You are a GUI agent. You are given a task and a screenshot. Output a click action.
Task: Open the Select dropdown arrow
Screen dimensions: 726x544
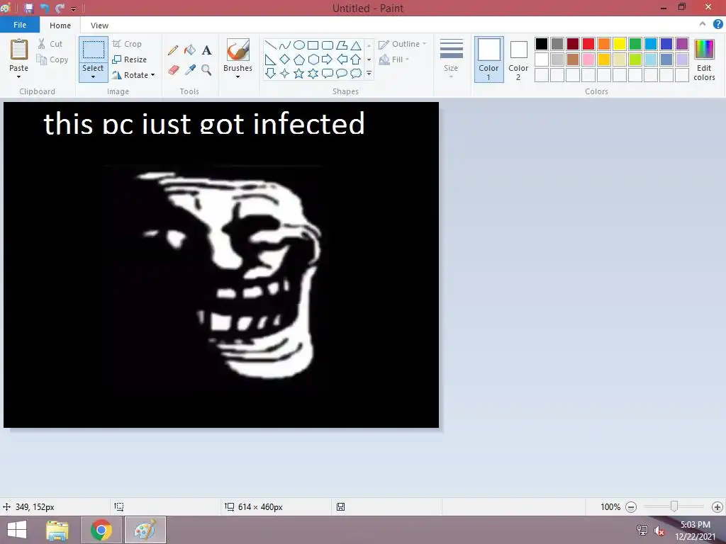(x=93, y=76)
